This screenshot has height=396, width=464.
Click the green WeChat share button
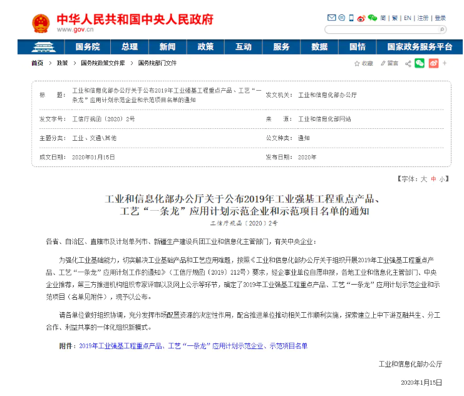(x=420, y=63)
